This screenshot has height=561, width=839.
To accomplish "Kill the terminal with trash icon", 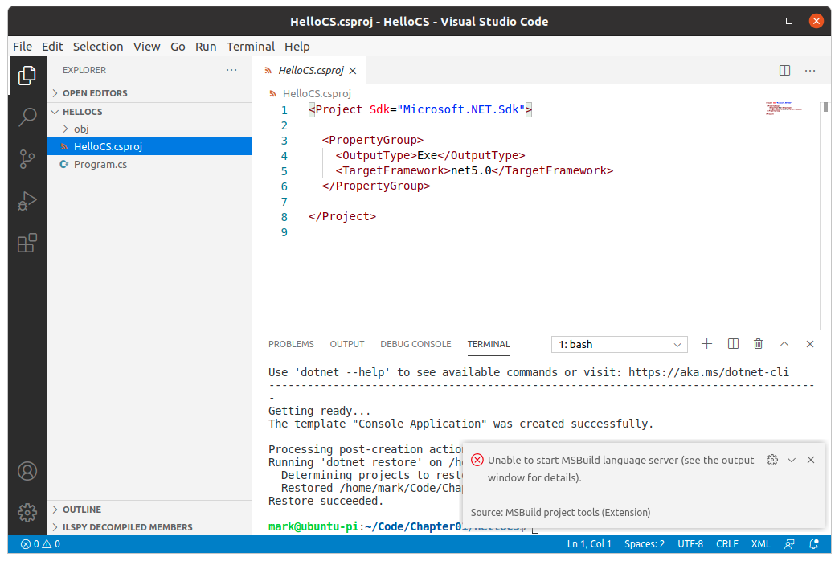I will point(758,344).
